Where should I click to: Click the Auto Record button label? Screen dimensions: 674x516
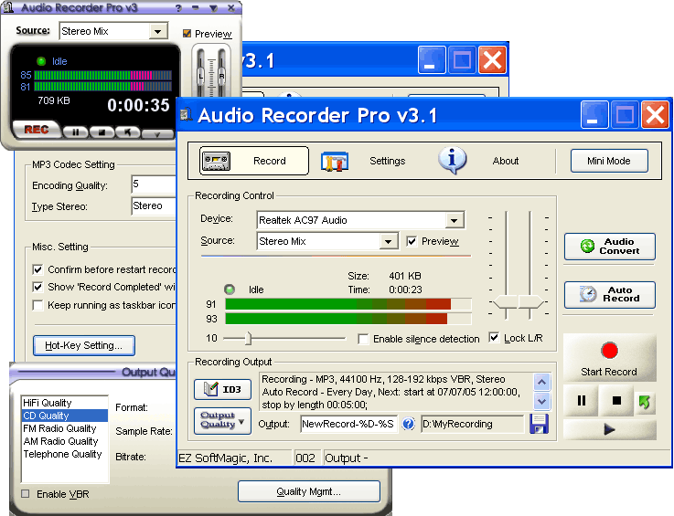[x=621, y=294]
